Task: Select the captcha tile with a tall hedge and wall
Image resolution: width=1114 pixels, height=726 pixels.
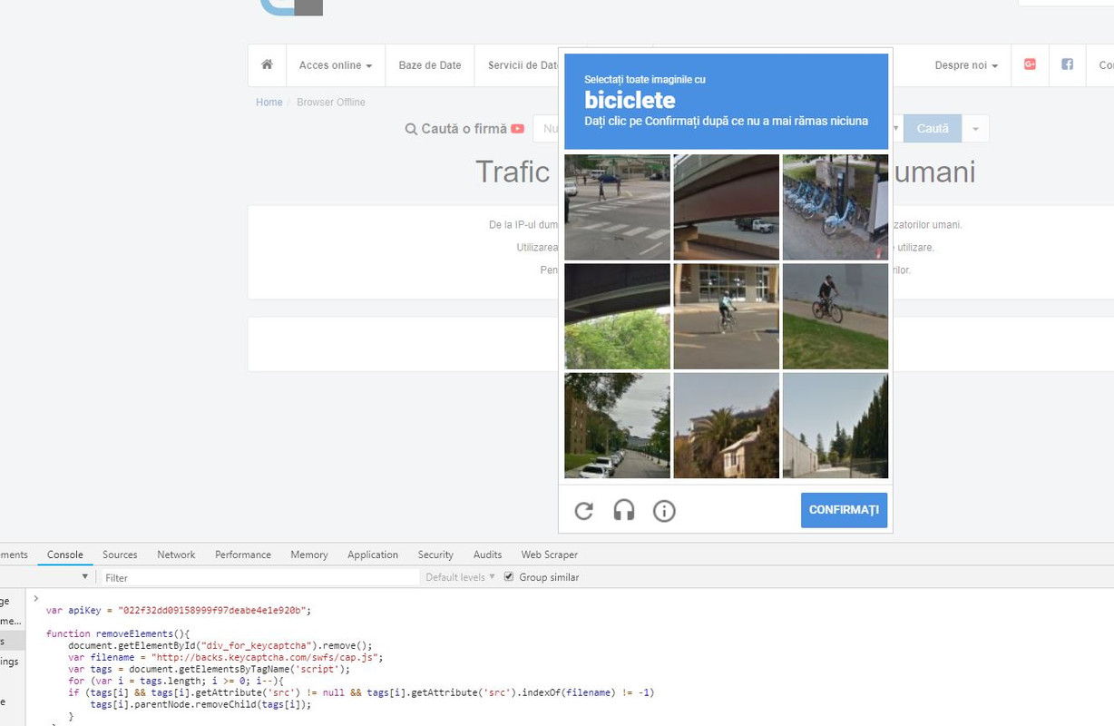Action: coord(835,425)
